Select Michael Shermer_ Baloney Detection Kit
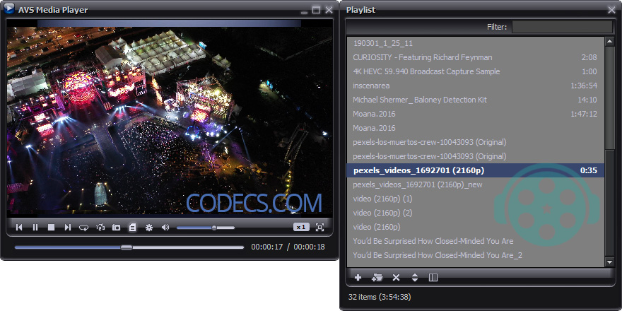Viewport: 622px width, 311px height. 475,100
